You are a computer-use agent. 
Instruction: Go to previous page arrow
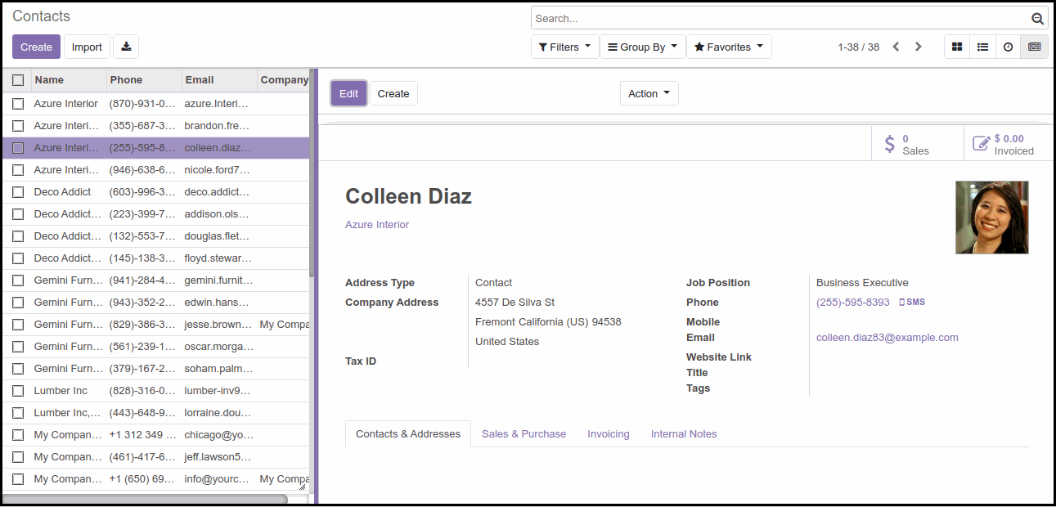(896, 47)
